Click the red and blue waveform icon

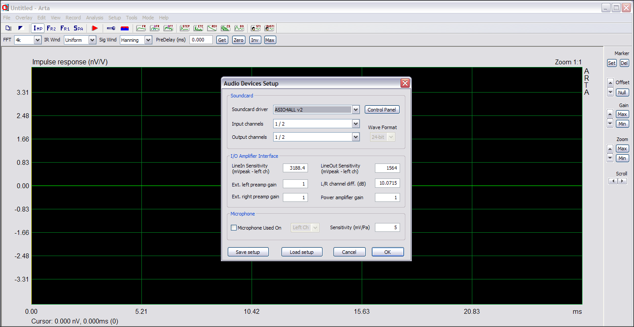(x=125, y=28)
